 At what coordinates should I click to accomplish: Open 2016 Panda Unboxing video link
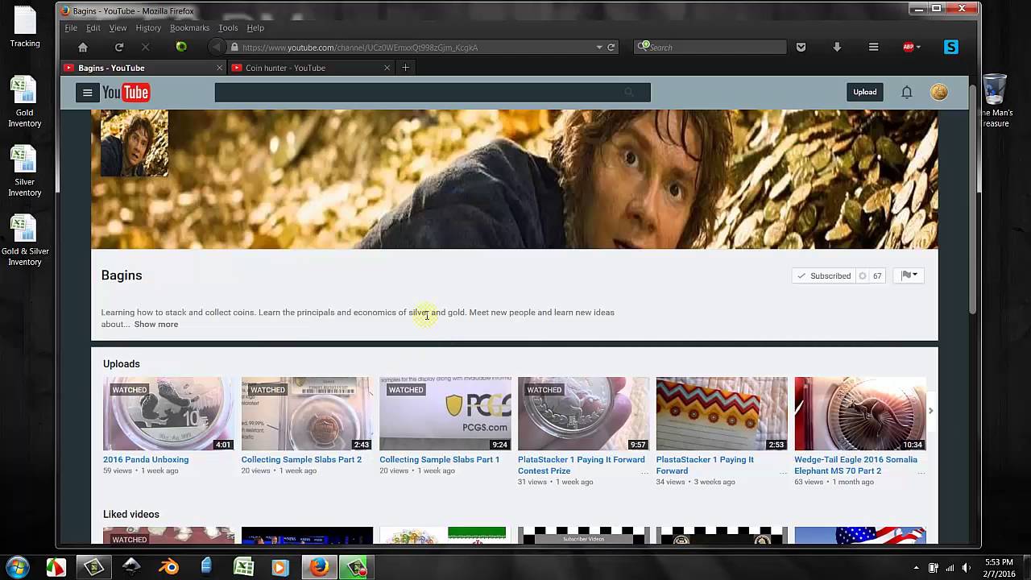coord(146,460)
